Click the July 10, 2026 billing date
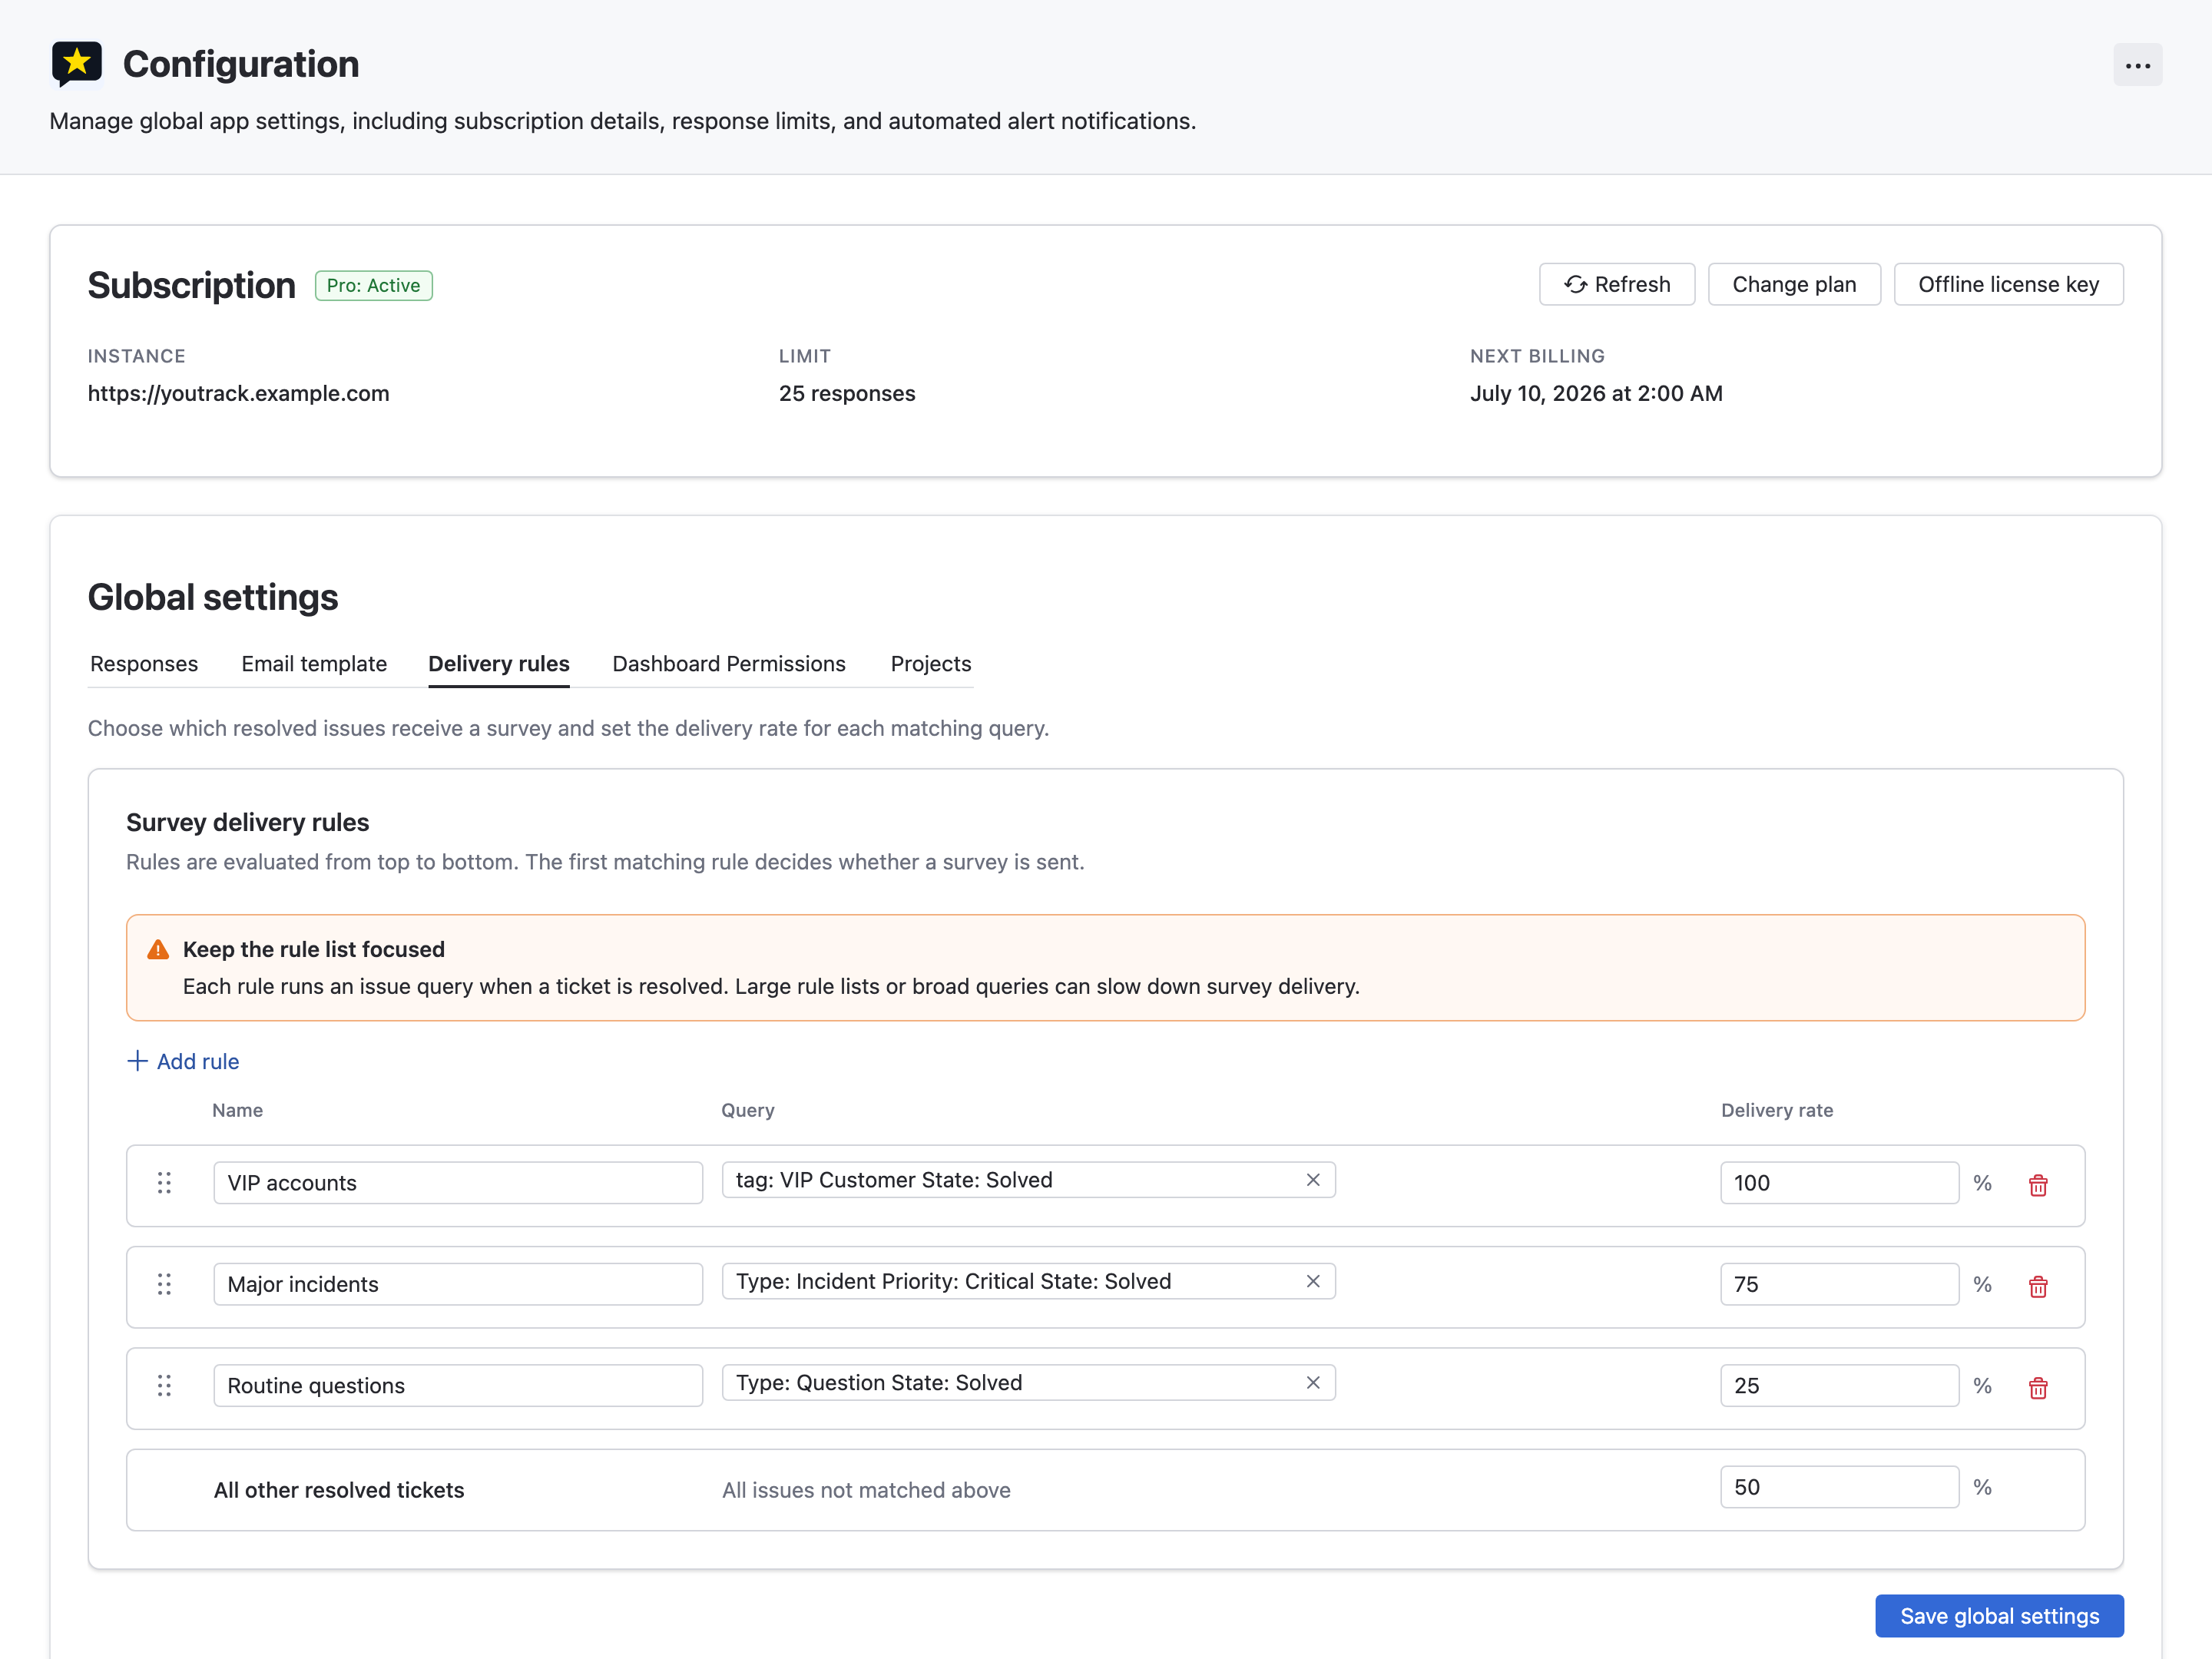 [1595, 393]
